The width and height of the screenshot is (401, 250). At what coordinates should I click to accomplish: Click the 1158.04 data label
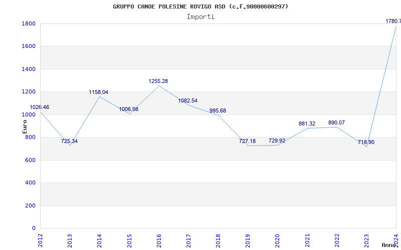point(98,92)
